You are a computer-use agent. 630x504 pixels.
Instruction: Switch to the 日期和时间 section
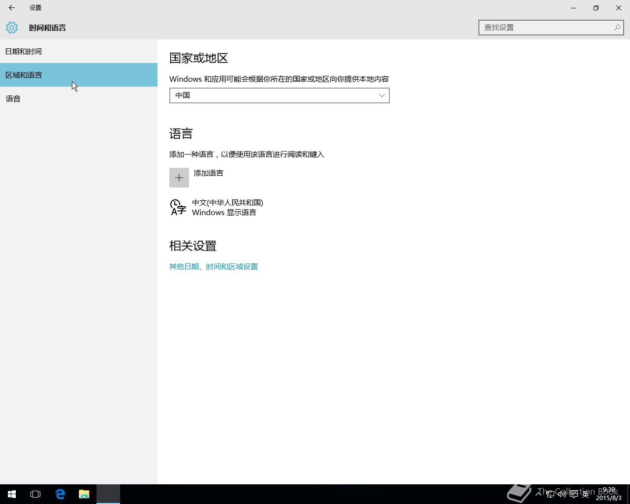[x=79, y=51]
